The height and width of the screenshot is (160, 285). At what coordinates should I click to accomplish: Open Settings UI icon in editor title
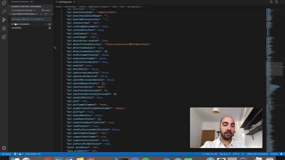[x=271, y=2]
